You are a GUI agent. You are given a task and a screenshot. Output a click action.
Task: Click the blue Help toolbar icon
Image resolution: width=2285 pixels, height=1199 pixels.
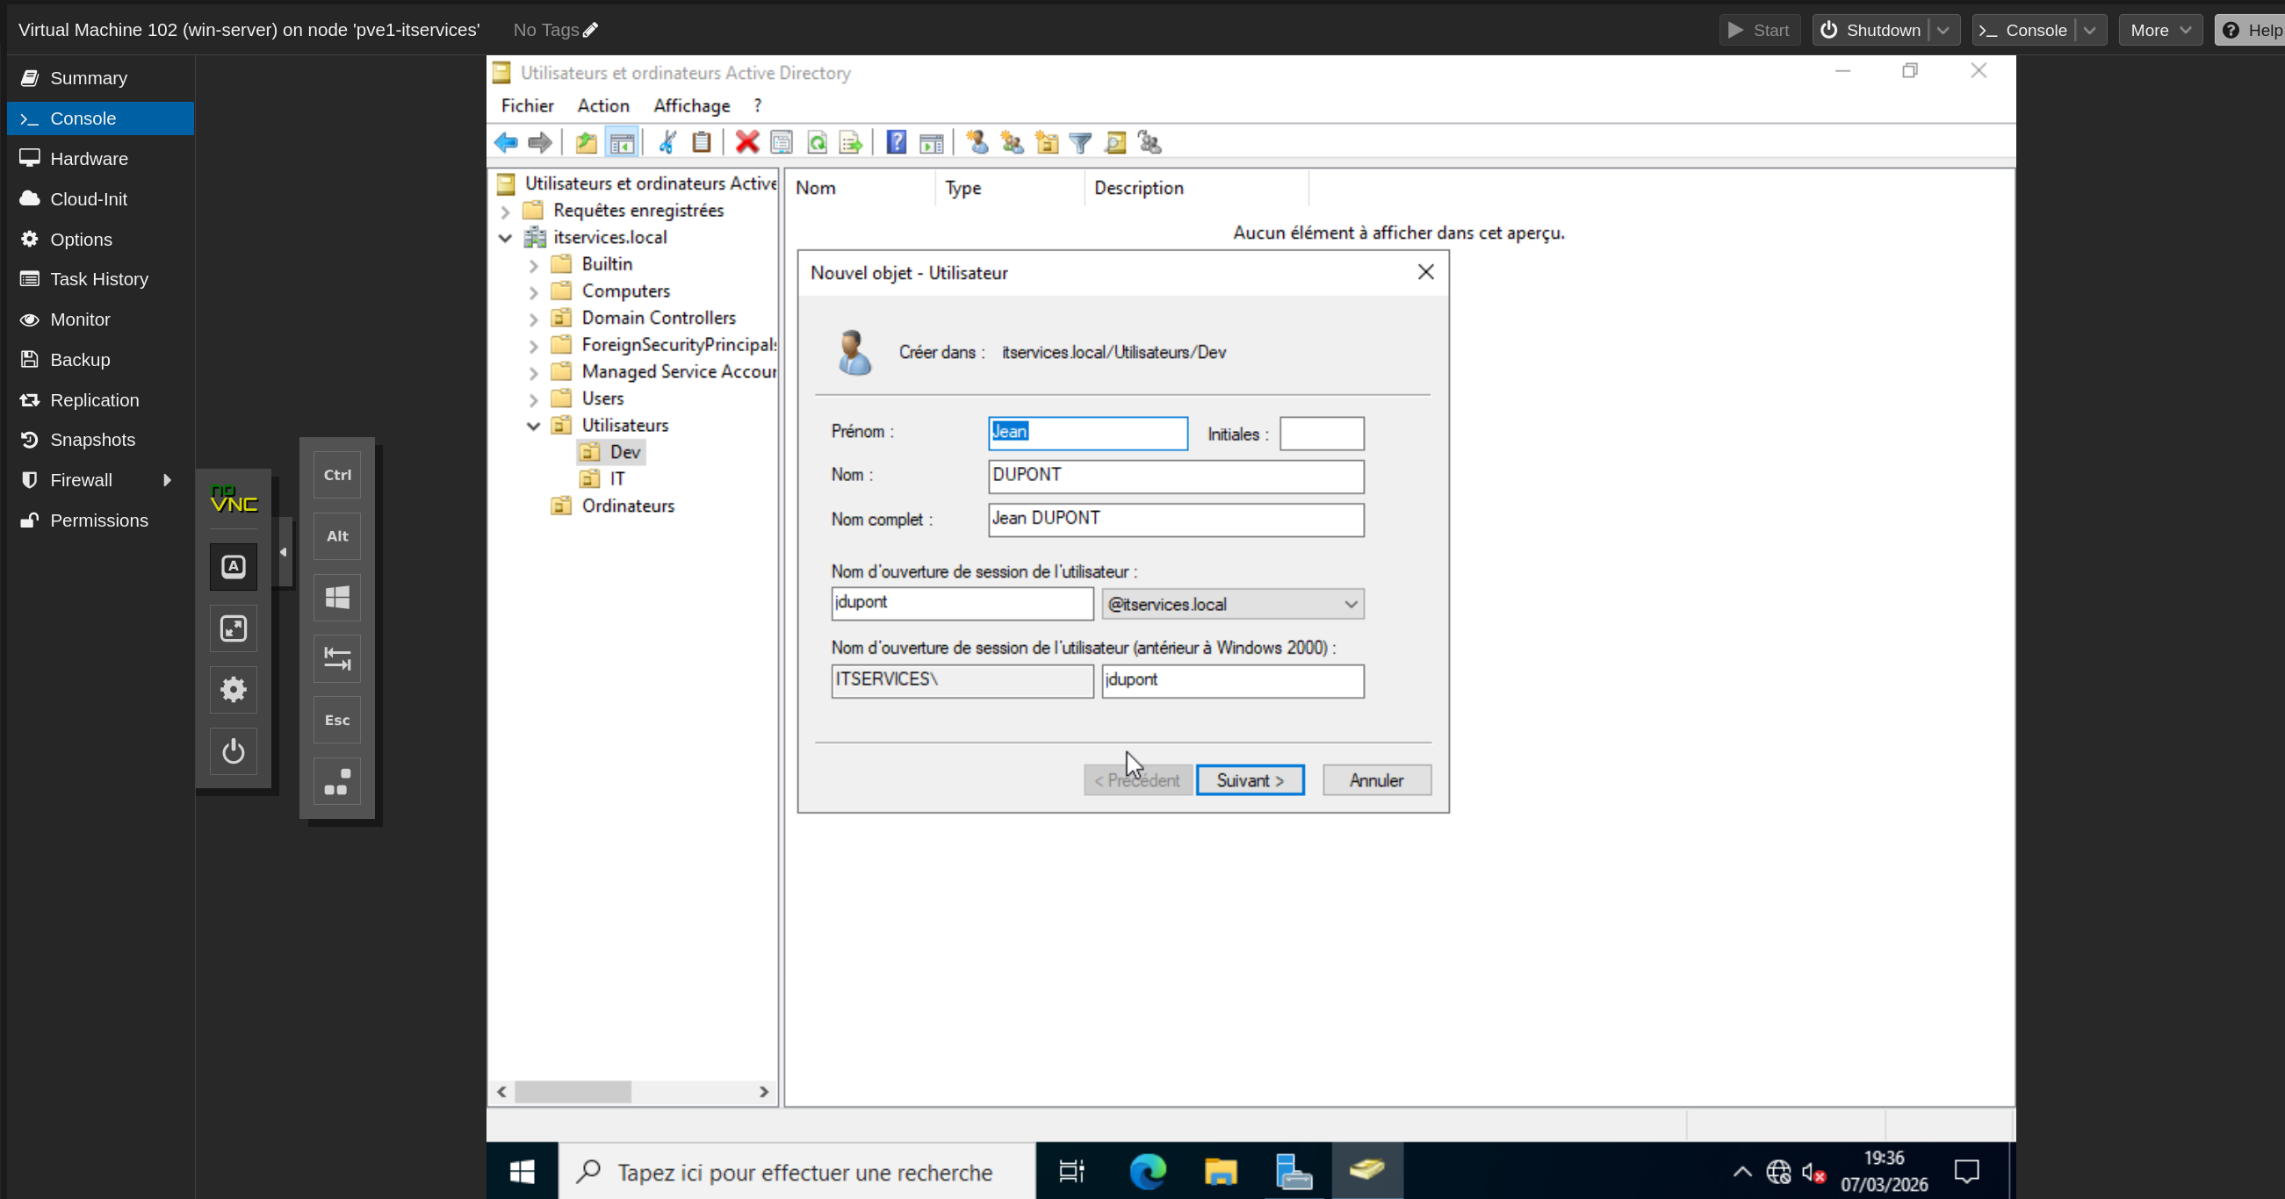[896, 142]
